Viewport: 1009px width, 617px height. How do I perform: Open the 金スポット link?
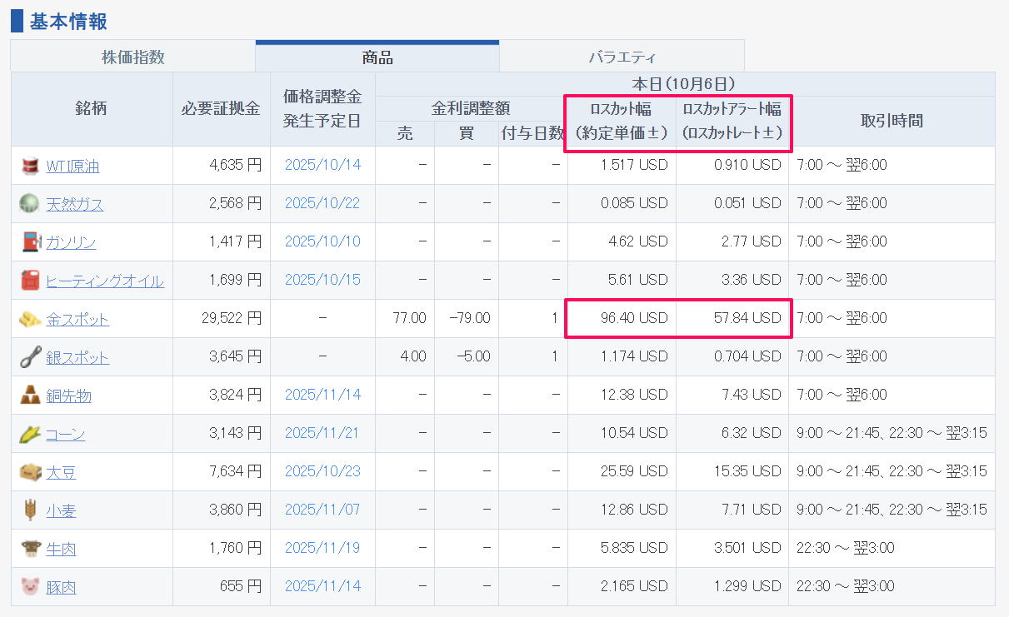point(77,320)
